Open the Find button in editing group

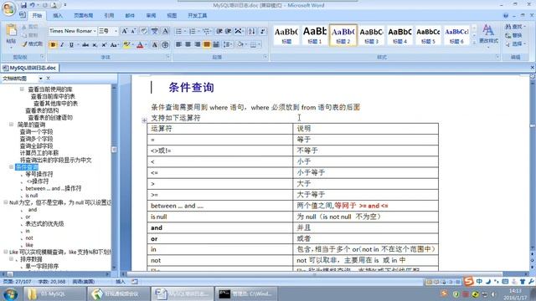click(514, 27)
